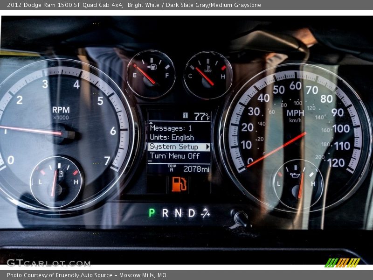This screenshot has width=373, height=280.
Task: Select the green P gear indicator
Action: pos(152,212)
